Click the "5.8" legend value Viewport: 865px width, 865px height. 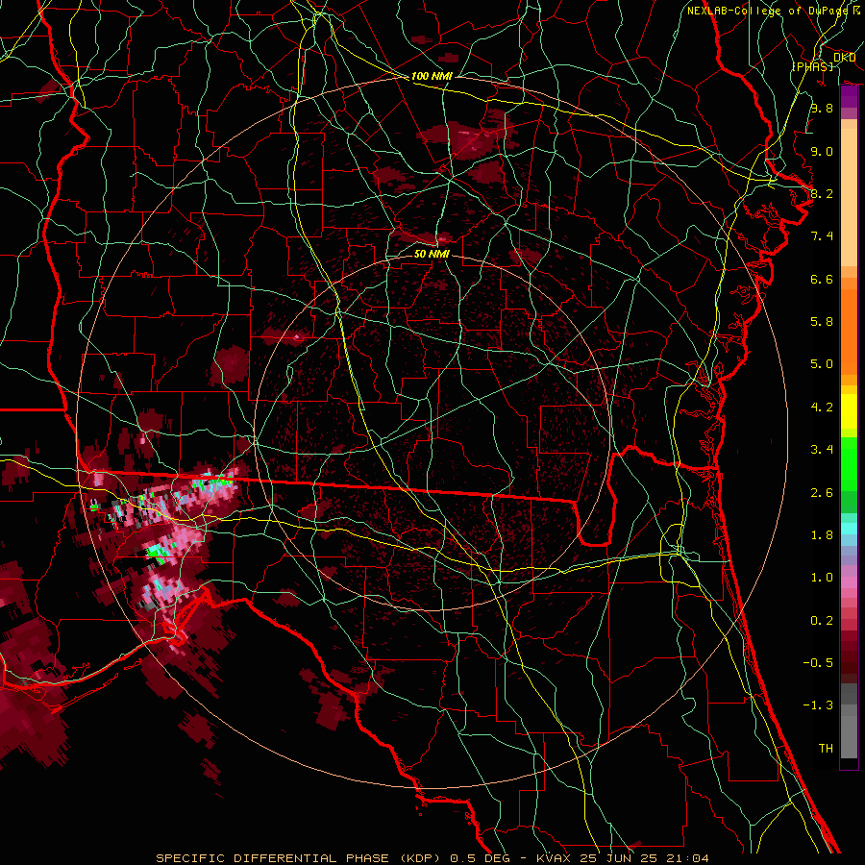pos(822,322)
